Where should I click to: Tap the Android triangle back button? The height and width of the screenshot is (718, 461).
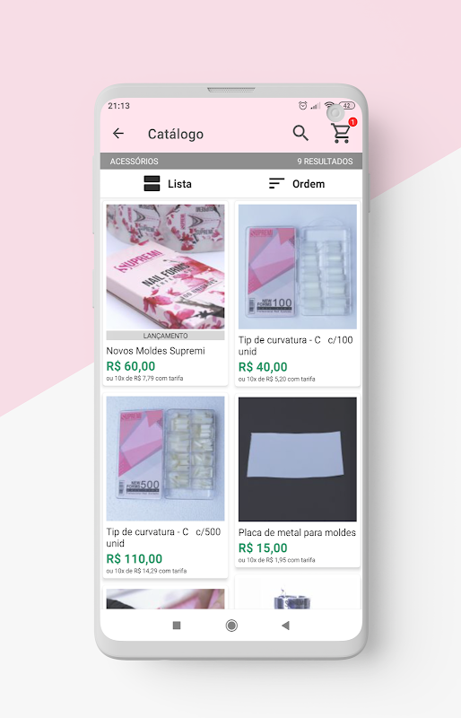pyautogui.click(x=286, y=625)
